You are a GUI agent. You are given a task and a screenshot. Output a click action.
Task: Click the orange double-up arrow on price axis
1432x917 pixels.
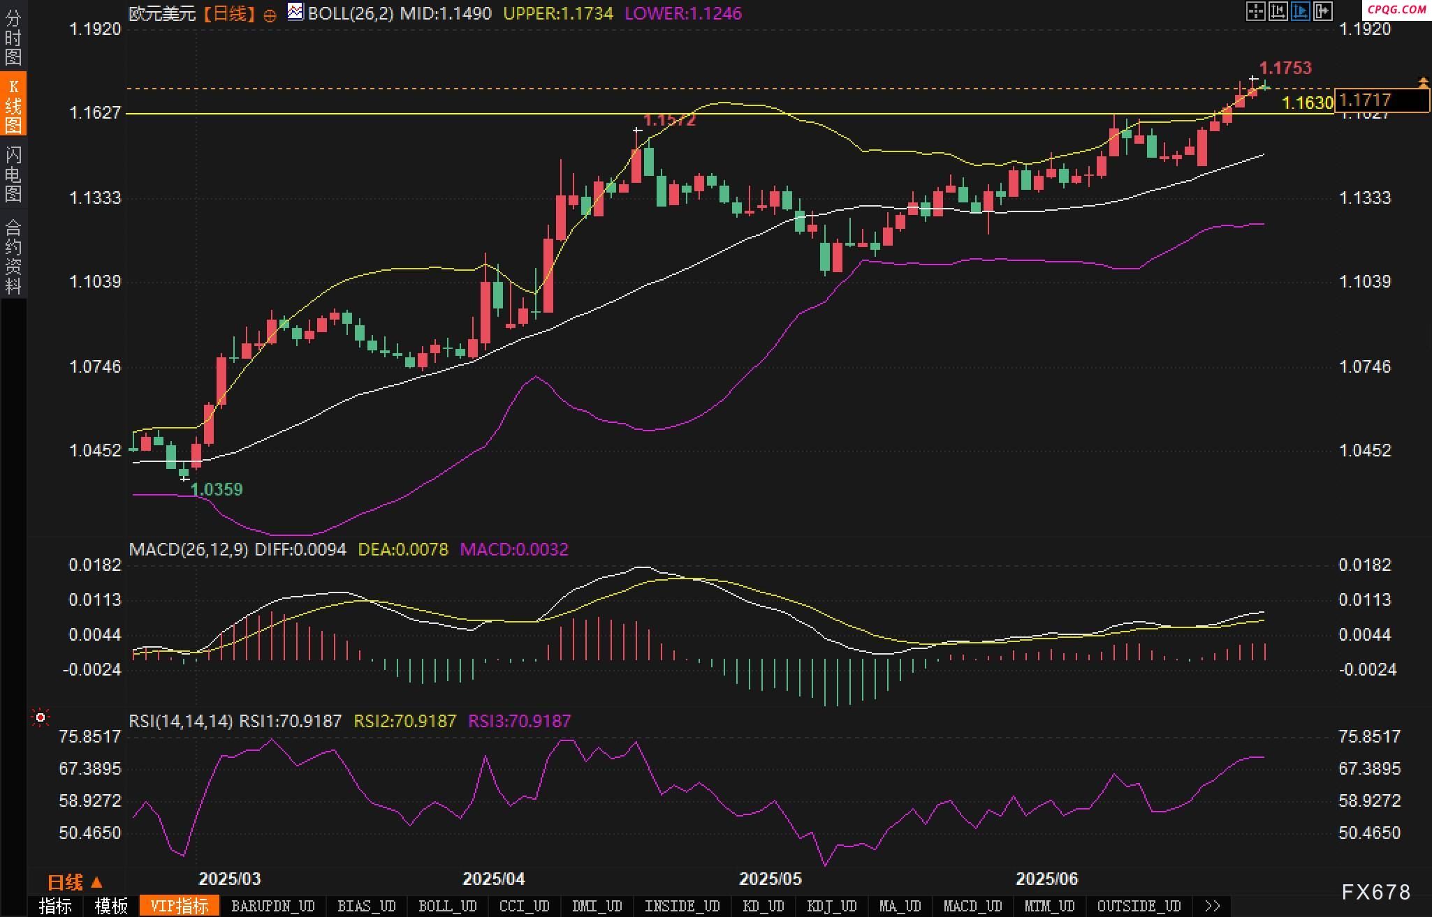tap(1423, 83)
